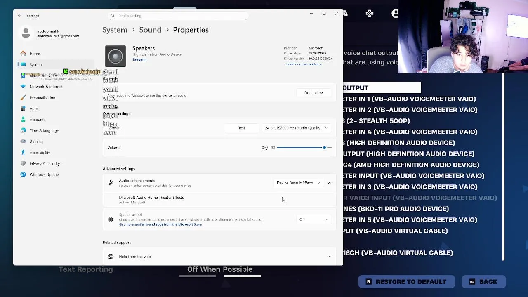Image resolution: width=528 pixels, height=297 pixels.
Task: Select Microsoft Audio Home Theater Effects row
Action: pyautogui.click(x=219, y=200)
